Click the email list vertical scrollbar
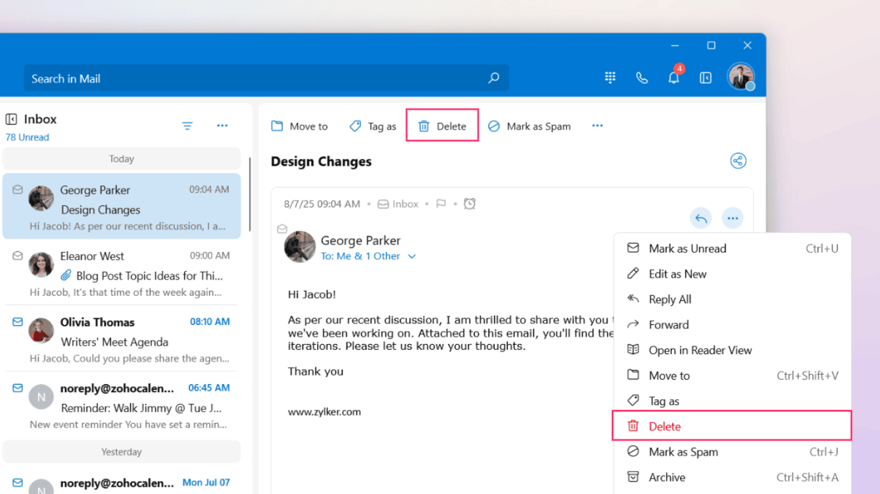 click(x=250, y=194)
